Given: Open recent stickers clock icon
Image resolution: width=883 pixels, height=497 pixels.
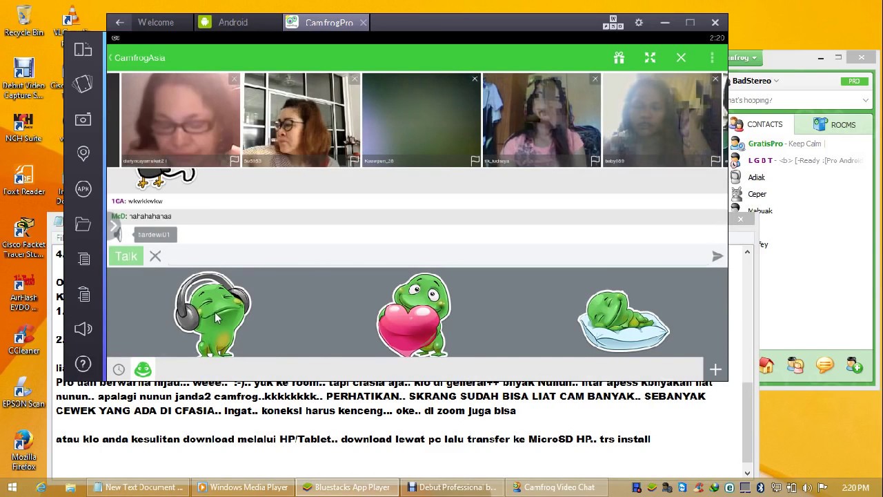Looking at the screenshot, I should click(119, 369).
